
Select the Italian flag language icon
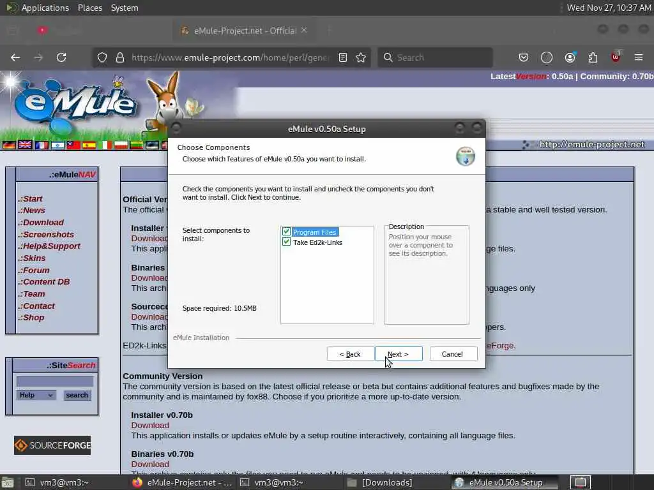click(x=105, y=145)
